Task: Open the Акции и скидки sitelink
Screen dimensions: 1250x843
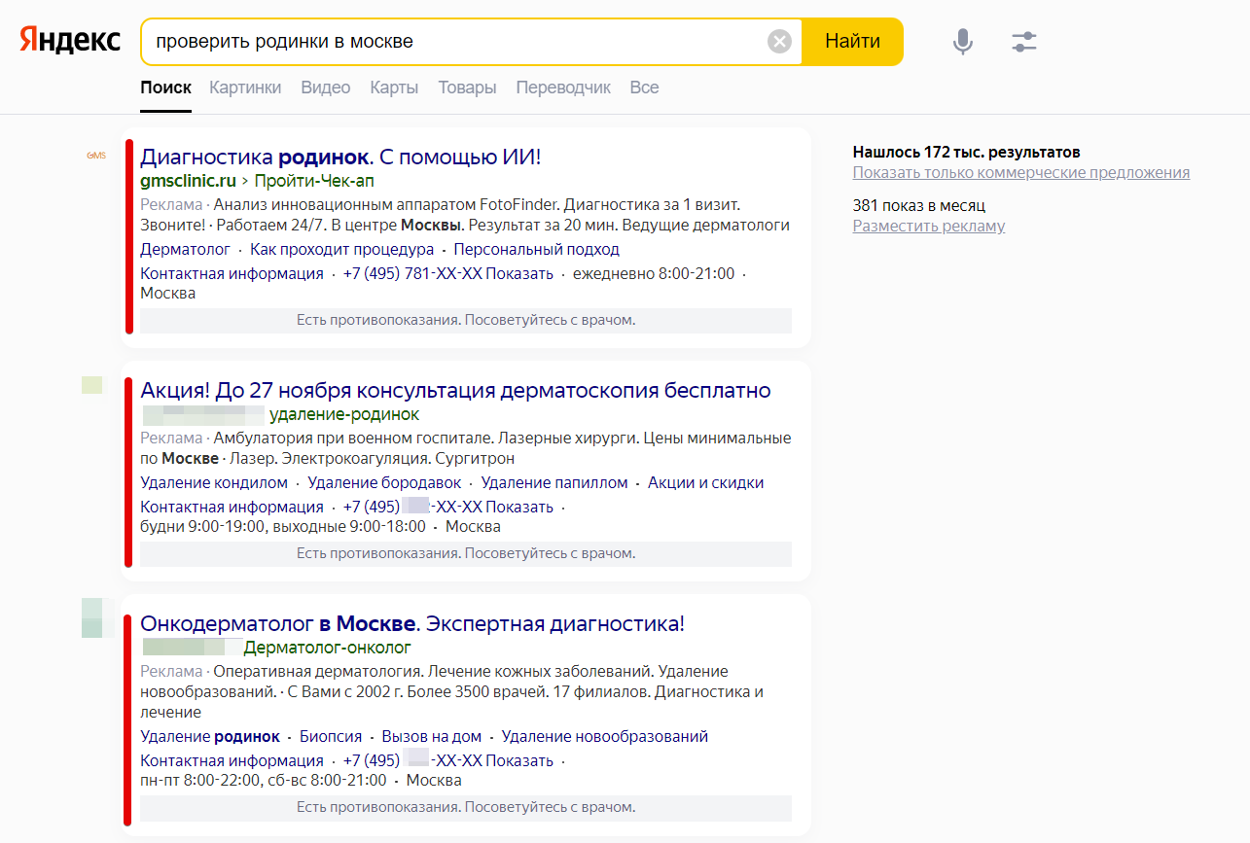Action: point(705,482)
